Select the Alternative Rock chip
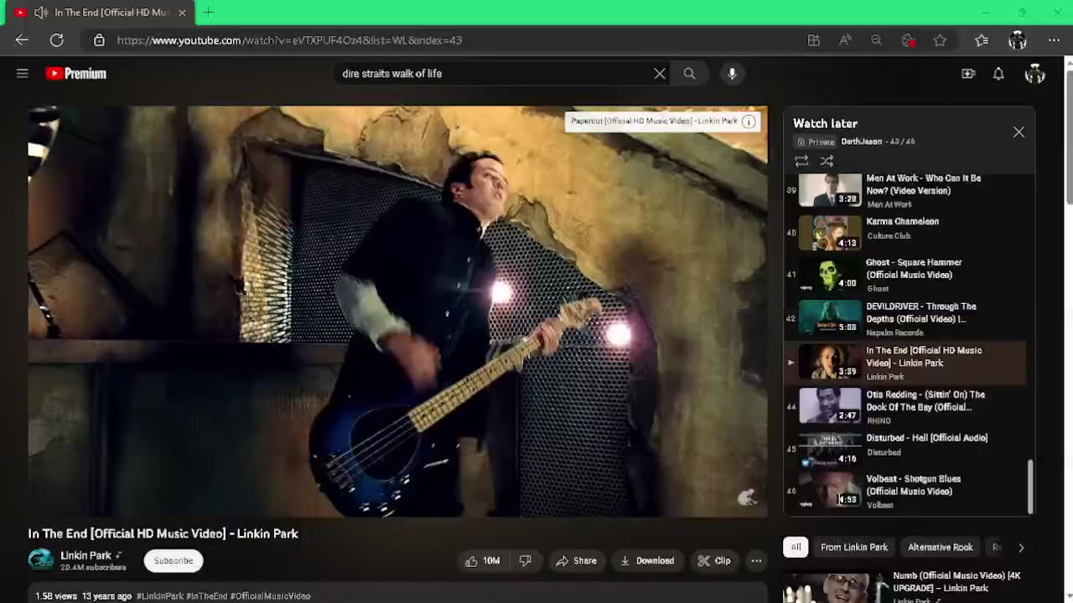Screen dimensions: 1073x603 point(940,547)
